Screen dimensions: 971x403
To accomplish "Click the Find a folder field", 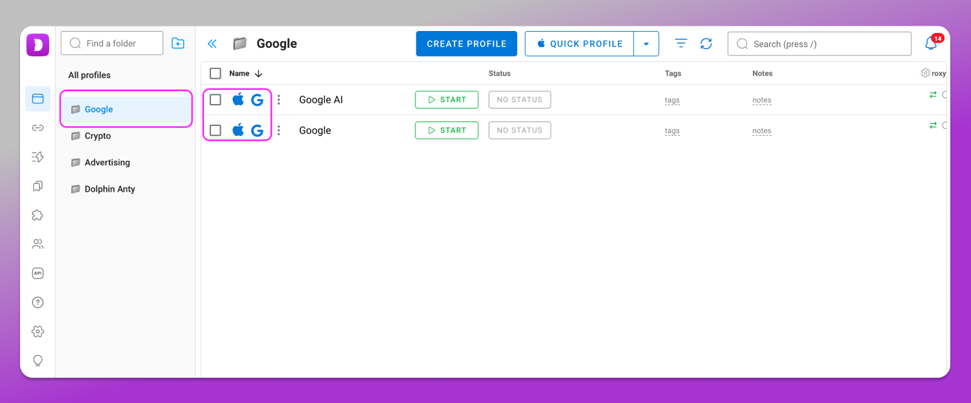I will (x=112, y=43).
